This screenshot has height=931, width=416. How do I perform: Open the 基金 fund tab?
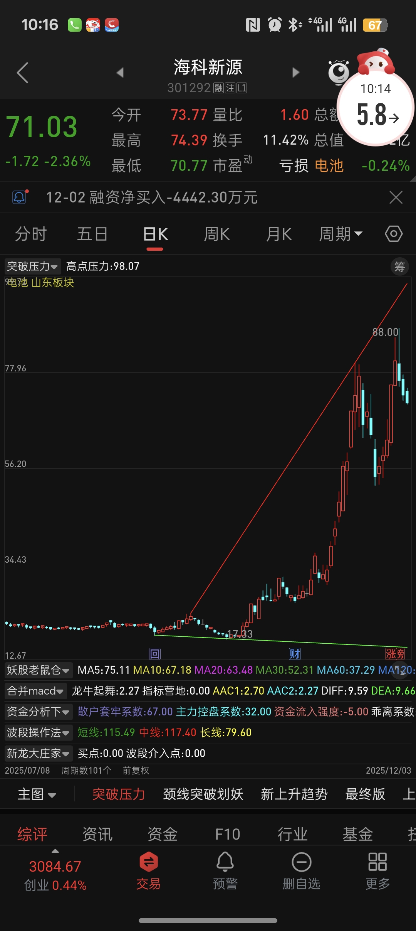coord(358,834)
